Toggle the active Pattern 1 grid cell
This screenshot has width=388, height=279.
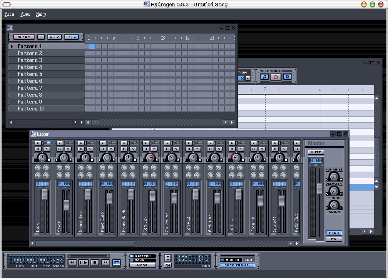click(x=92, y=46)
